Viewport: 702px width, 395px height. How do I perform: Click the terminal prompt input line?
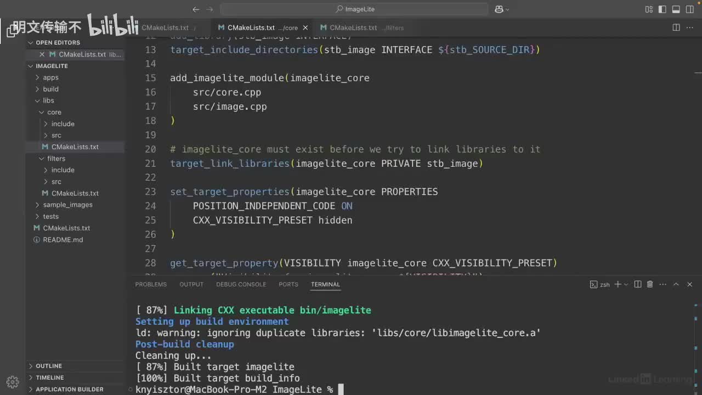coord(239,390)
